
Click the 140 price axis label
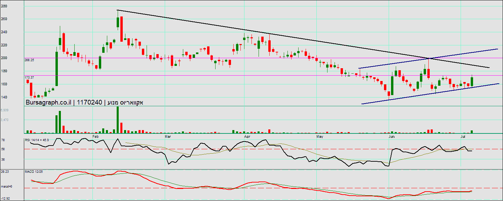pos(4,97)
